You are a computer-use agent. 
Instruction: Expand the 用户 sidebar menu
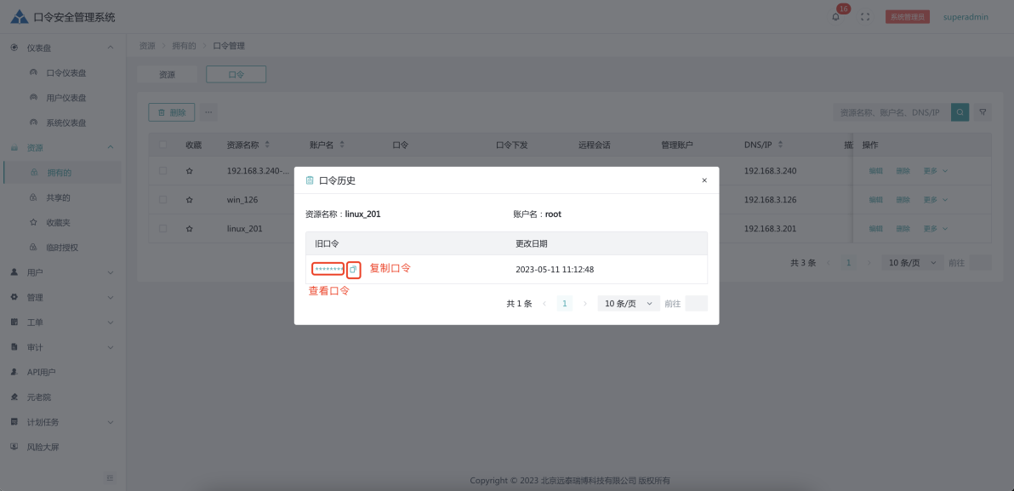[x=60, y=272]
